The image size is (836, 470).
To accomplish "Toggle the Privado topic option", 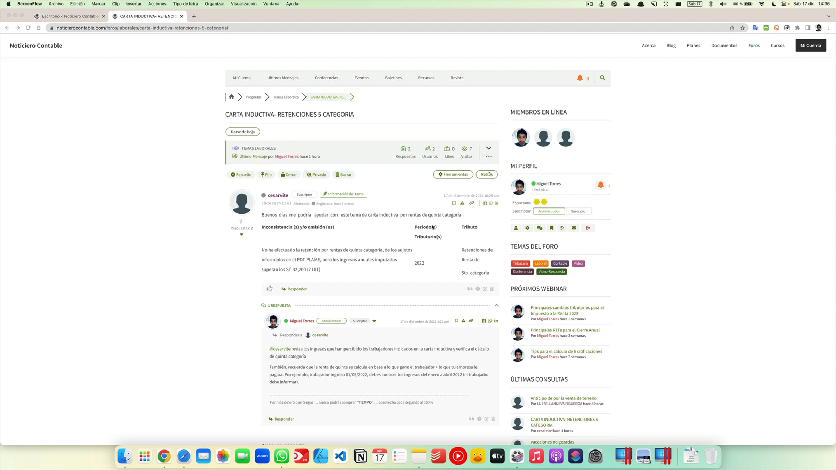I will click(x=316, y=175).
